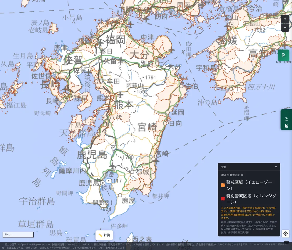Click the 生月島 island label
Screen dimensions: 292x250
coord(23,56)
